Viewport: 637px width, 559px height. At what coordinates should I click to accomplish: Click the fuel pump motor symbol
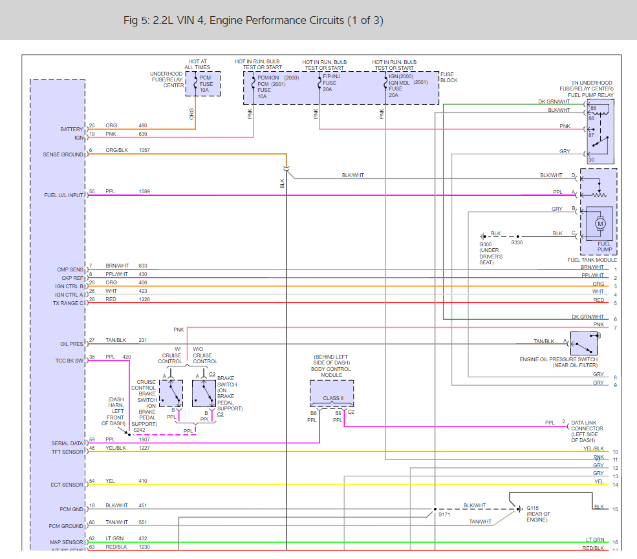[x=599, y=224]
